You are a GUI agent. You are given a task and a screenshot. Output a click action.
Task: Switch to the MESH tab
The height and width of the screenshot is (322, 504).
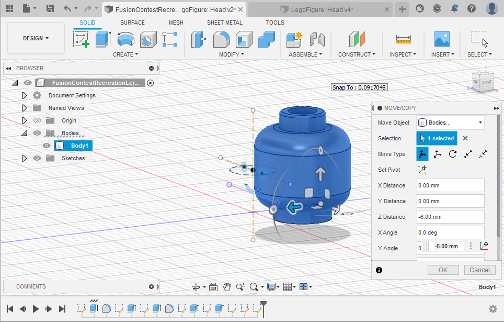tap(176, 23)
